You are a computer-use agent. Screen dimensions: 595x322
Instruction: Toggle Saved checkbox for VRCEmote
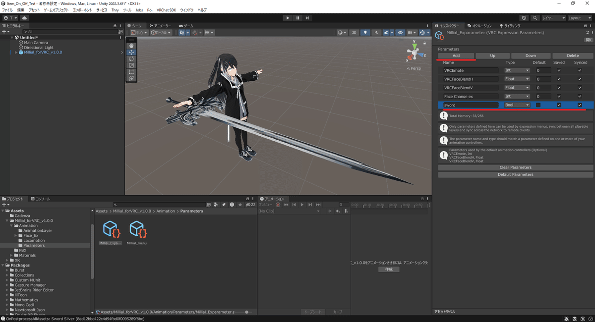click(559, 70)
